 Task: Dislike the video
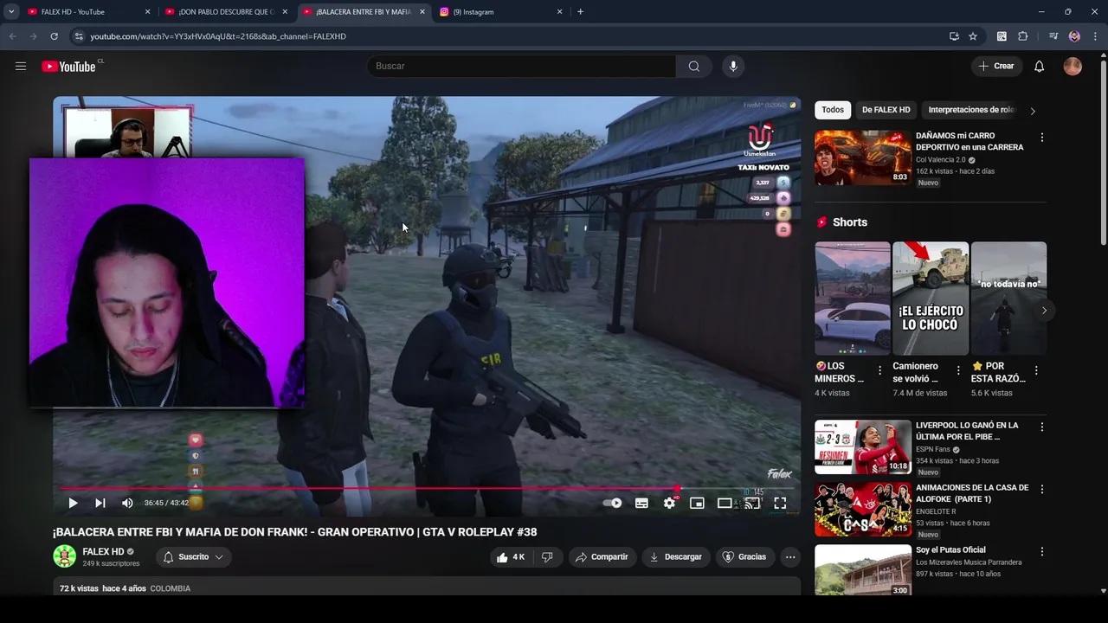pos(547,557)
